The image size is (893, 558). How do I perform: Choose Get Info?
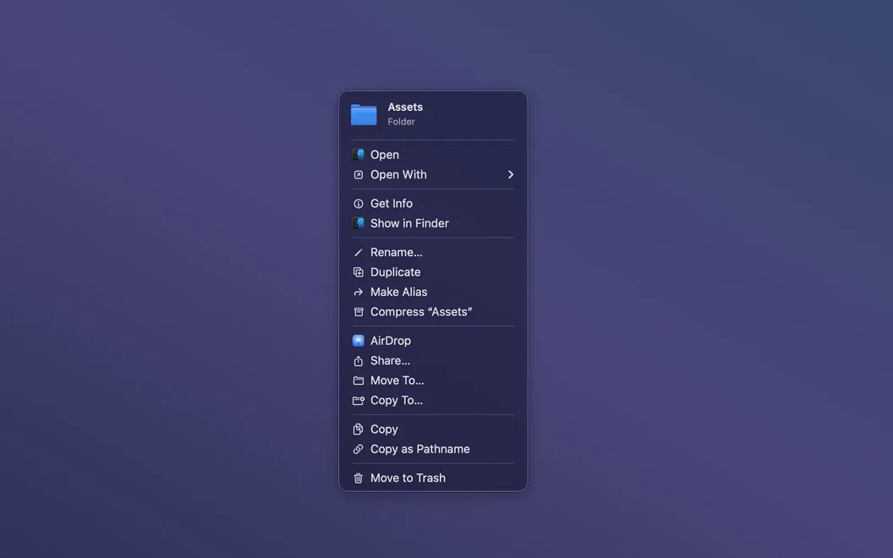(x=433, y=203)
